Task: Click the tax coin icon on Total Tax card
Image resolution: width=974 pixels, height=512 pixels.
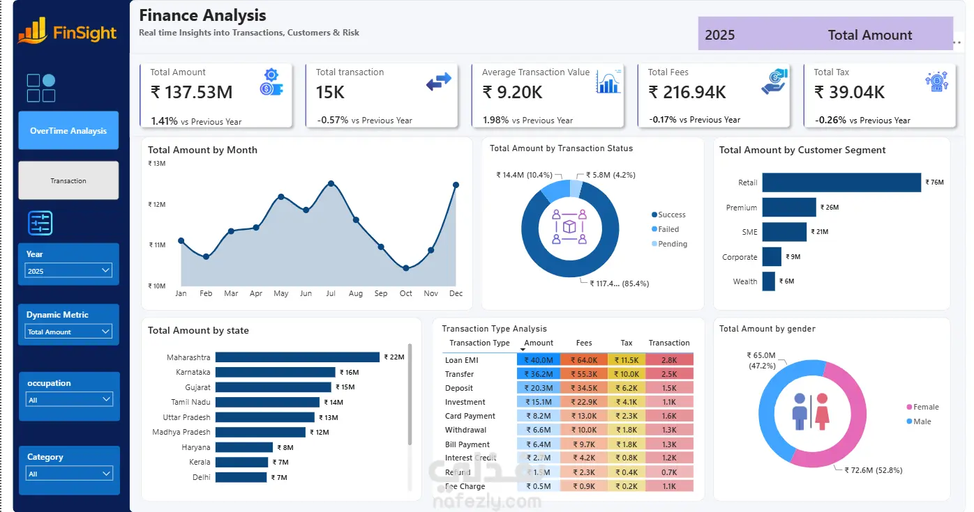Action: pyautogui.click(x=936, y=82)
